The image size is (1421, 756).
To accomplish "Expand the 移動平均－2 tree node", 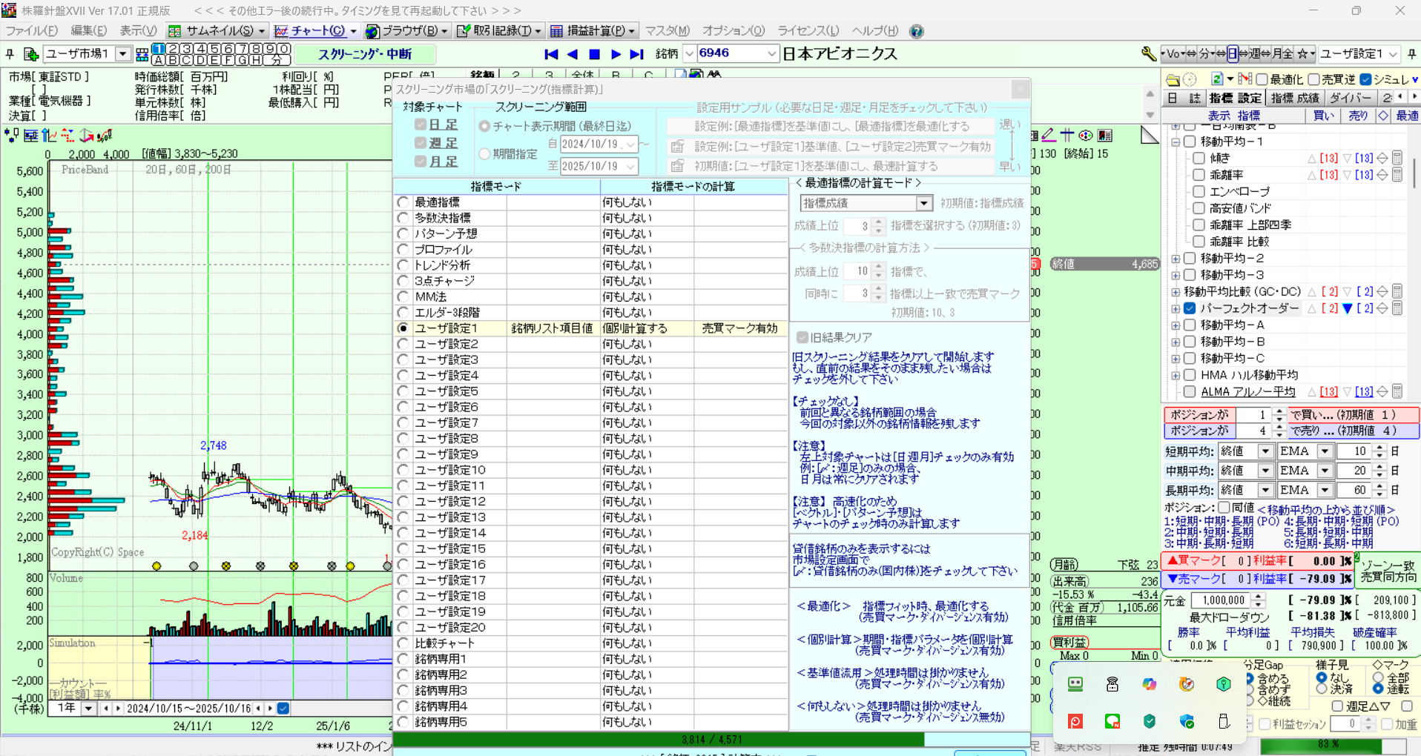I will pos(1176,259).
